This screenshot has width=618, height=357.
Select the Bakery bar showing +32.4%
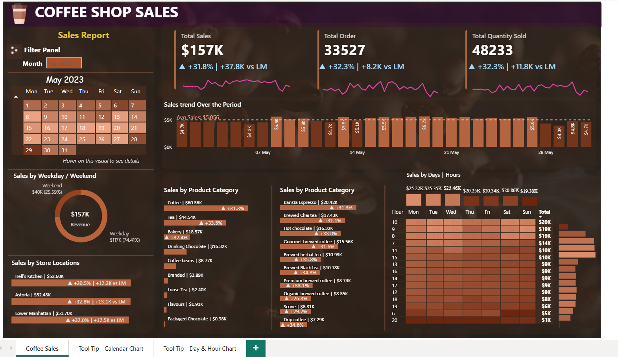click(177, 237)
